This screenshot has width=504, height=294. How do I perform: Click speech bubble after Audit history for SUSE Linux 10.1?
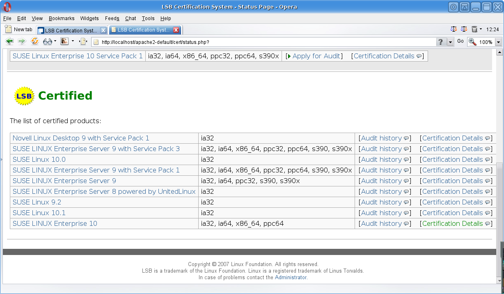click(406, 213)
